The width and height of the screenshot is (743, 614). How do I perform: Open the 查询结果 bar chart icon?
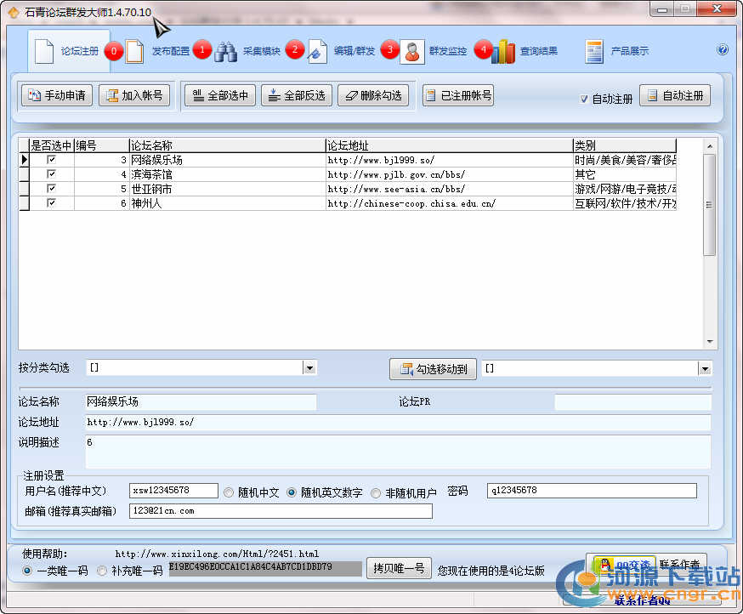click(x=503, y=52)
